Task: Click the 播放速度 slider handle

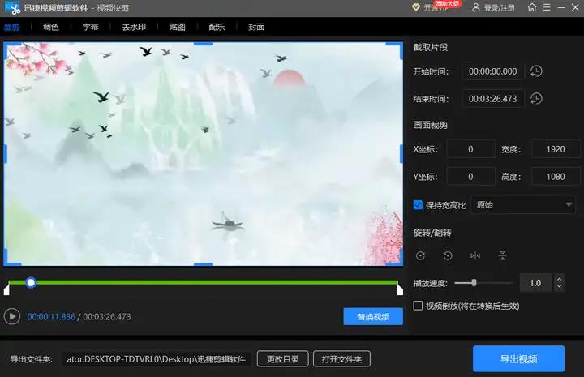Action: (474, 283)
